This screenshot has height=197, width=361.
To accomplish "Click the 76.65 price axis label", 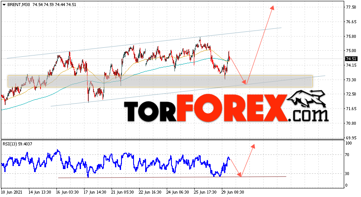I will pyautogui.click(x=351, y=22).
